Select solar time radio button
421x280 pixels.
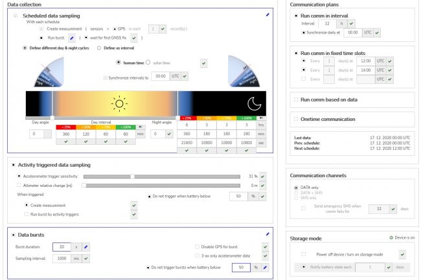click(148, 62)
